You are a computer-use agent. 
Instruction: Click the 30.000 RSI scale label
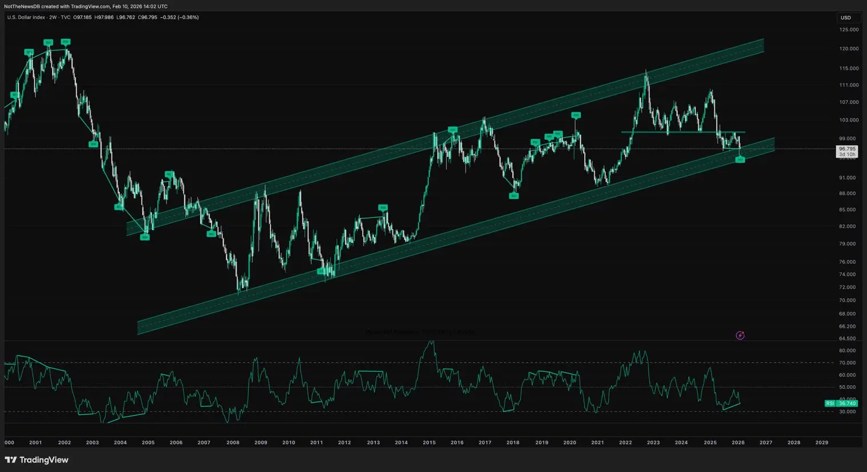click(848, 412)
